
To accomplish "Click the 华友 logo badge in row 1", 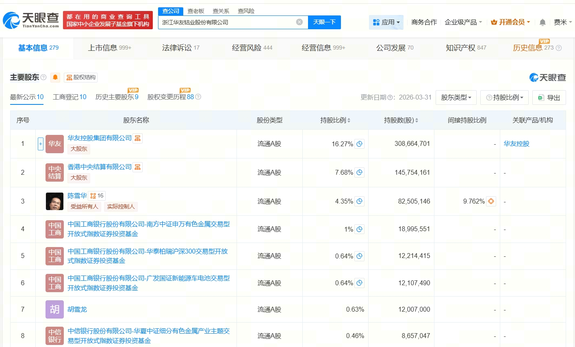I will (55, 144).
